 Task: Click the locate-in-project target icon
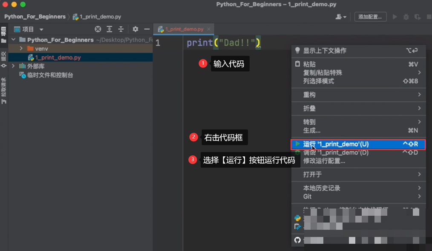[98, 29]
